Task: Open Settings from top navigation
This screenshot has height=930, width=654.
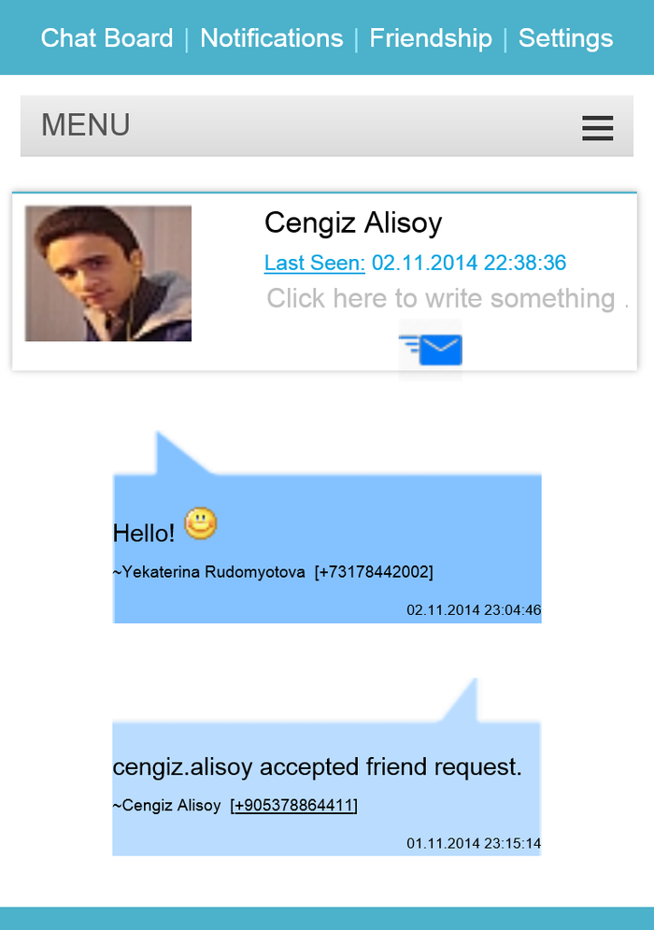Action: click(x=565, y=38)
